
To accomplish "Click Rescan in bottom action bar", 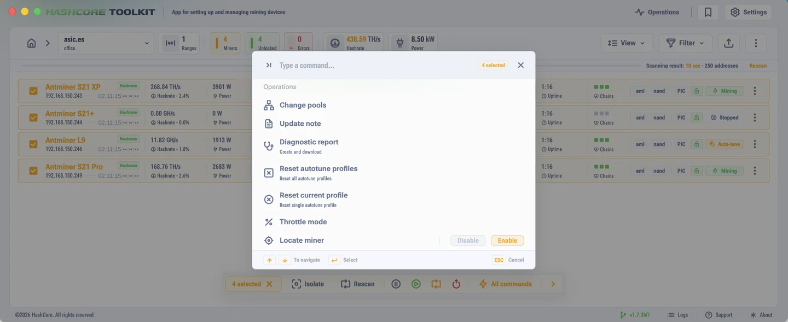I will click(x=357, y=284).
